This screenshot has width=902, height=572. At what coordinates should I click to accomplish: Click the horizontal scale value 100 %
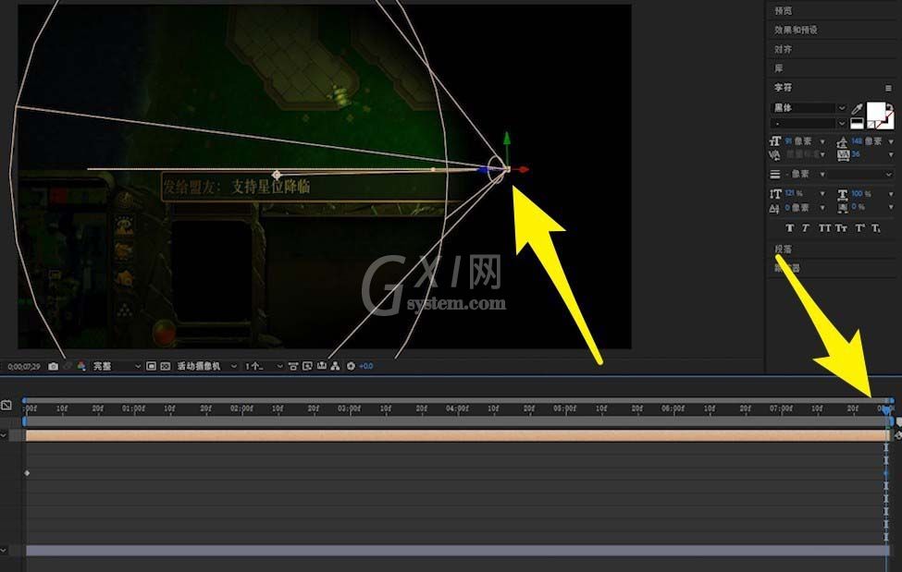861,194
